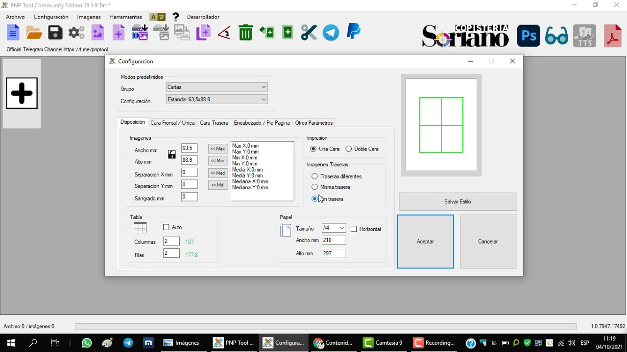Click the question mark help icon
This screenshot has width=627, height=352.
point(176,17)
